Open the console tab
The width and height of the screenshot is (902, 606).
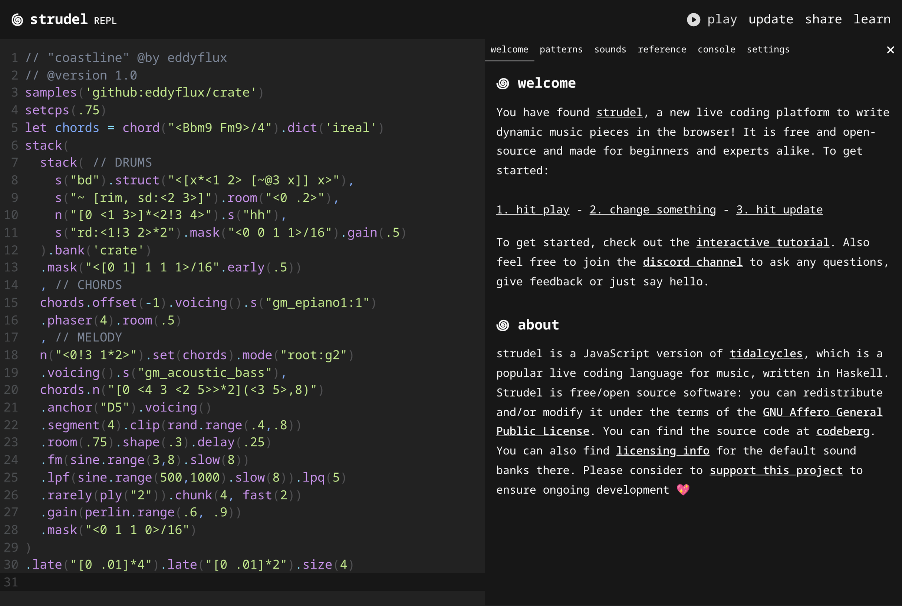coord(717,49)
